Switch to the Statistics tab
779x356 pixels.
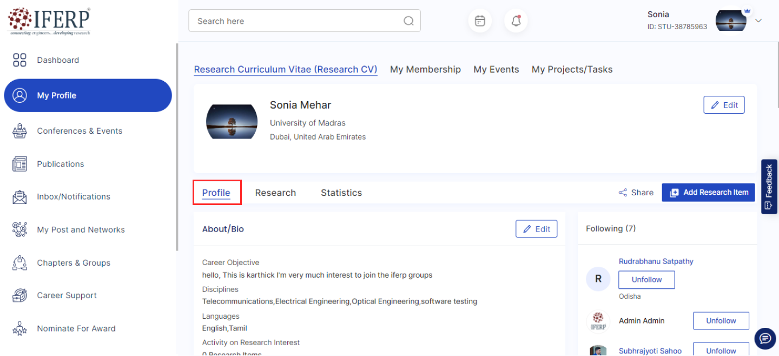pos(341,193)
